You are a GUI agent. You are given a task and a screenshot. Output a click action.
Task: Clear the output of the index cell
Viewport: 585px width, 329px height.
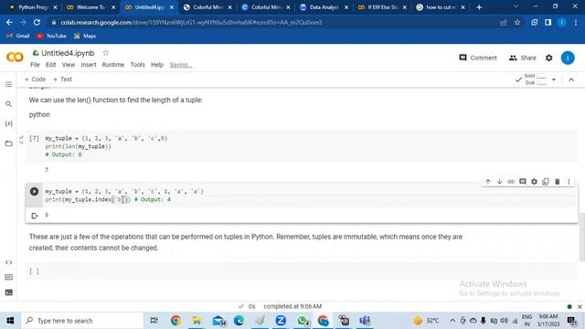coord(35,216)
